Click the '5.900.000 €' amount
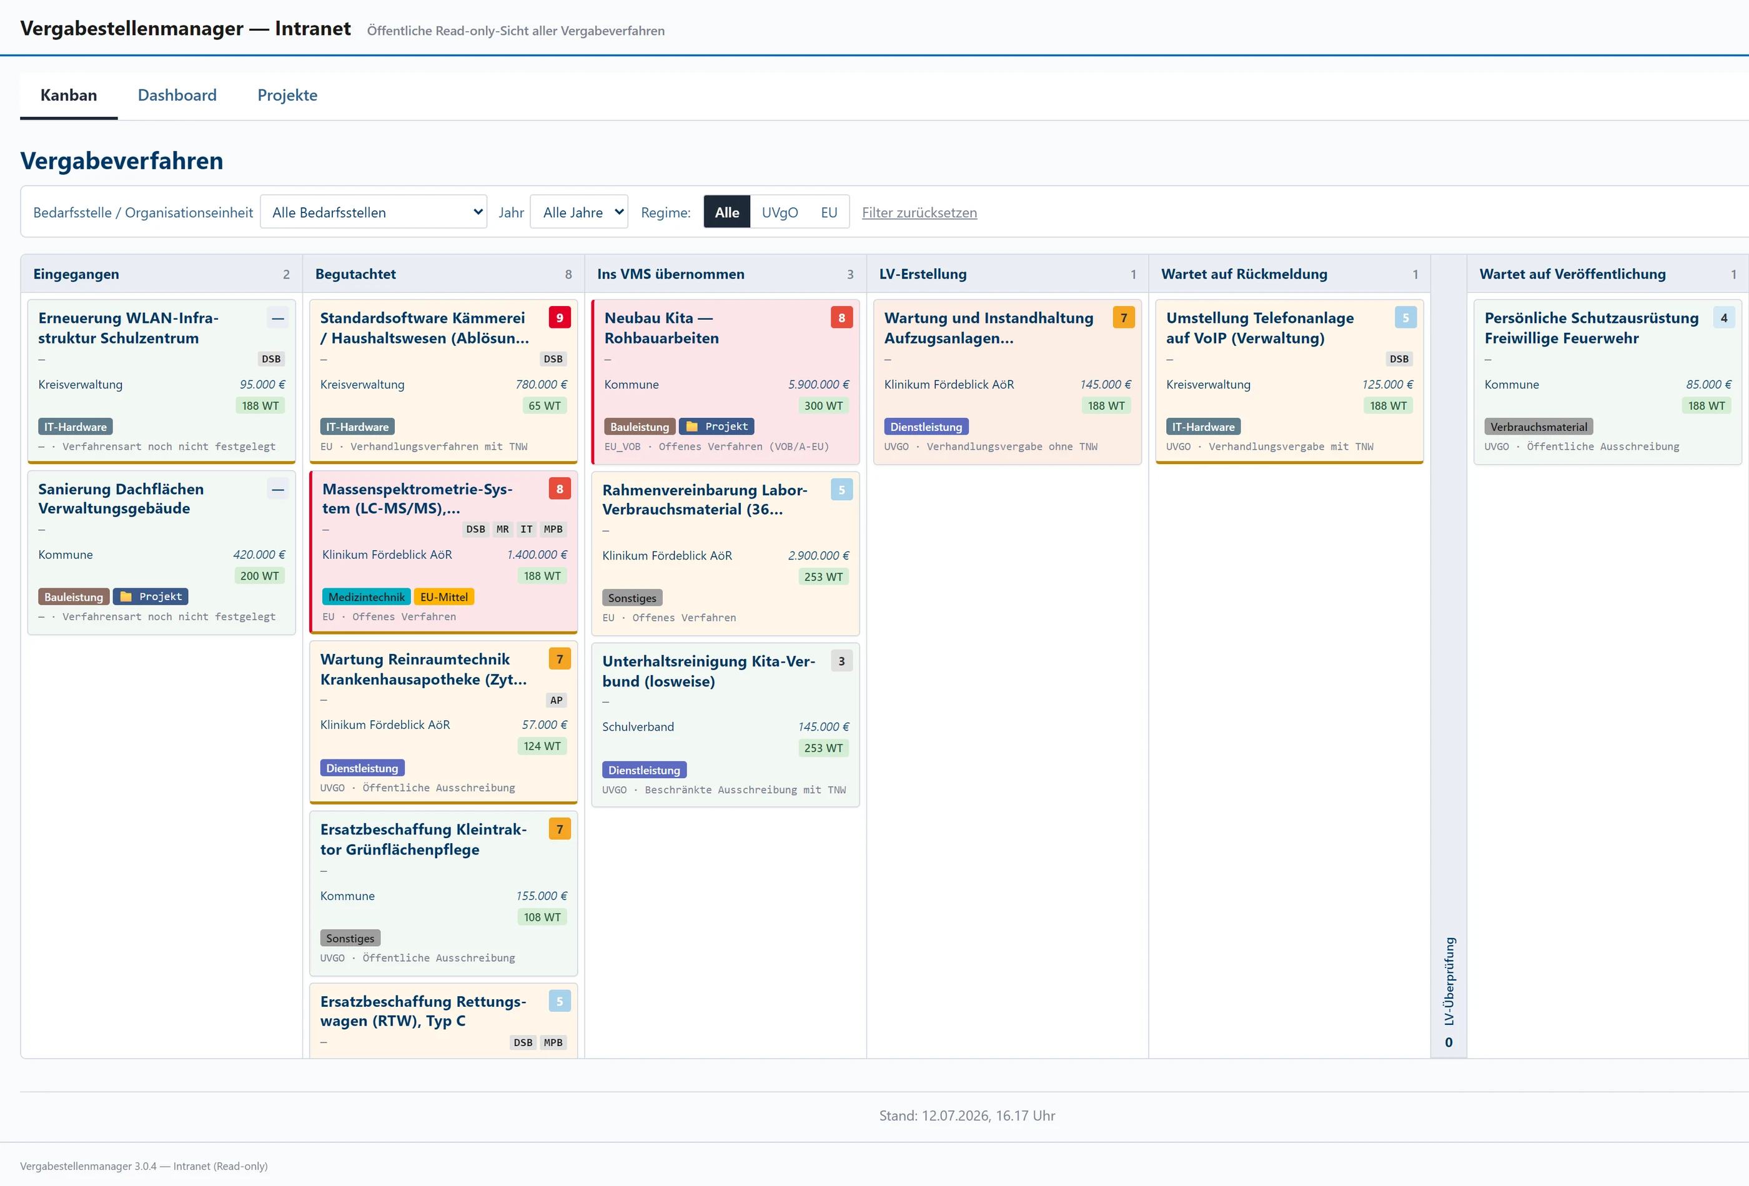The image size is (1749, 1186). coord(818,385)
